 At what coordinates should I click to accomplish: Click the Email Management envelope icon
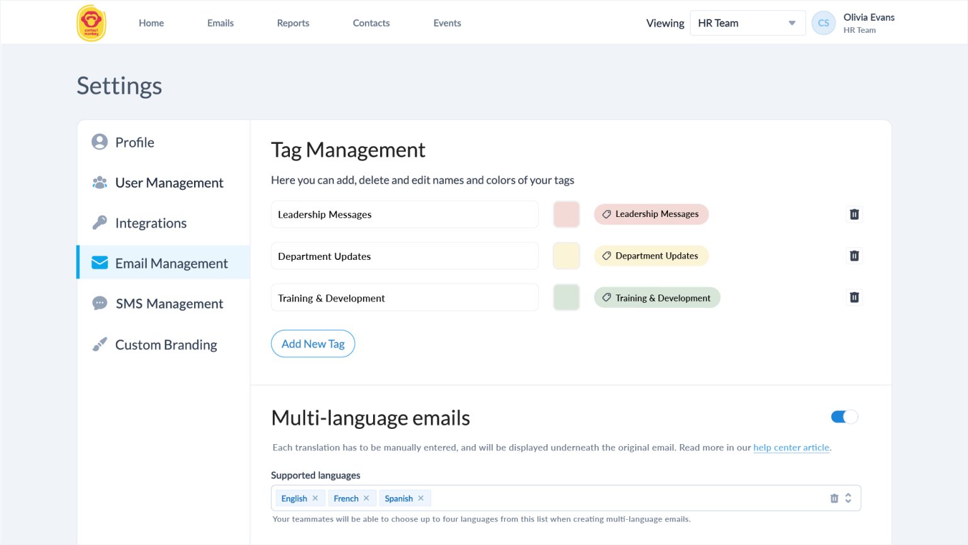pos(99,262)
